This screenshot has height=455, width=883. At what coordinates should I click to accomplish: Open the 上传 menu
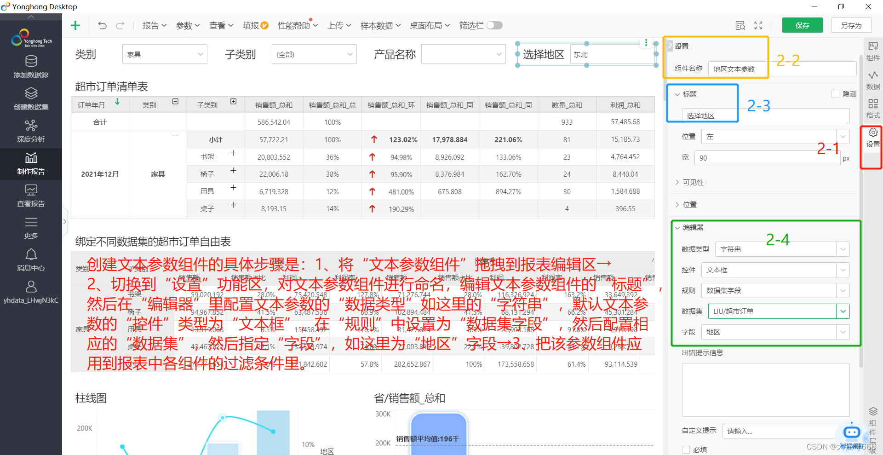click(339, 25)
